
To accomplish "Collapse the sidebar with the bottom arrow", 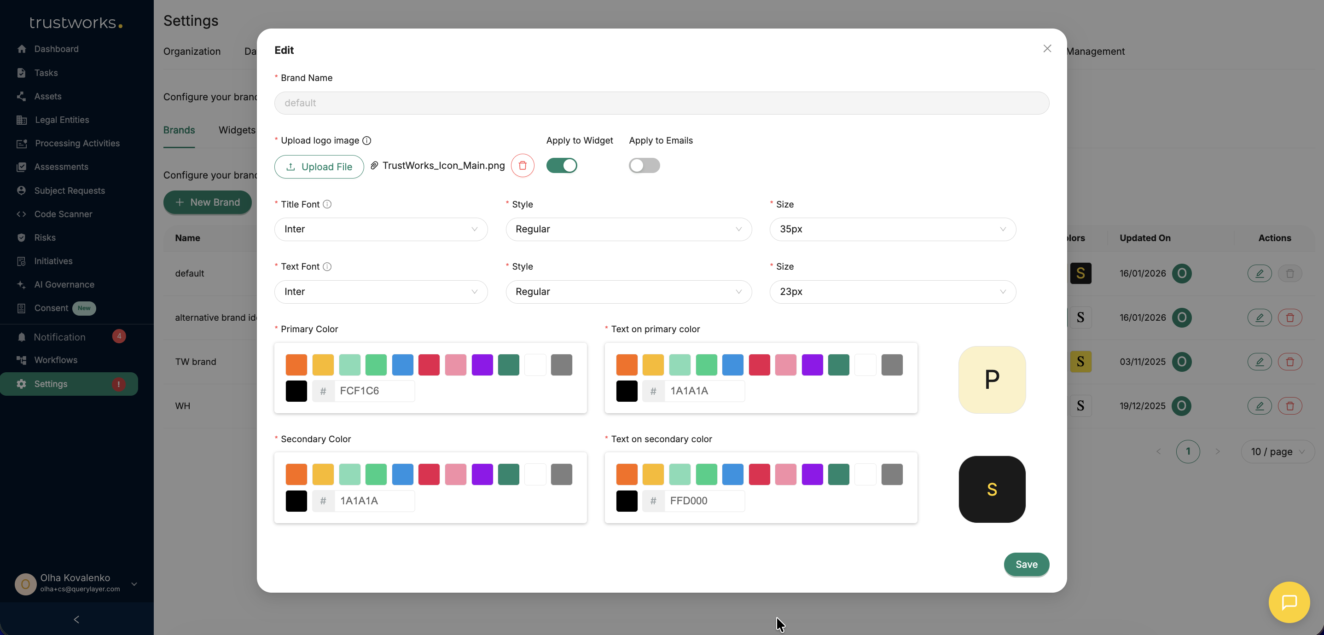I will tap(76, 620).
